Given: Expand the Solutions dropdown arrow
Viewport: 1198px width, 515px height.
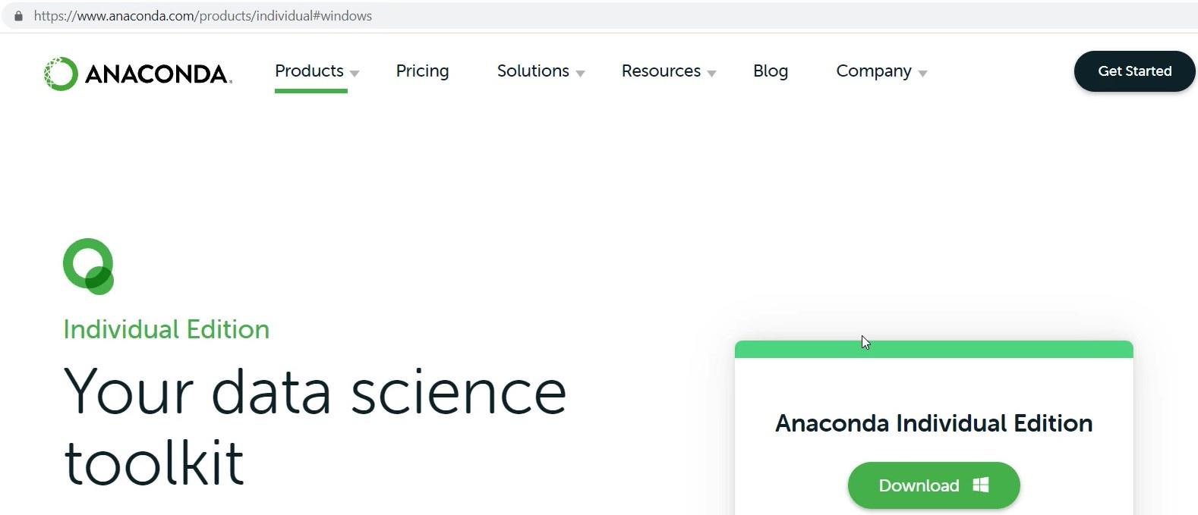Looking at the screenshot, I should [x=580, y=74].
